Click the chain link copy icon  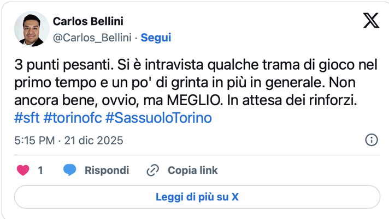(152, 171)
